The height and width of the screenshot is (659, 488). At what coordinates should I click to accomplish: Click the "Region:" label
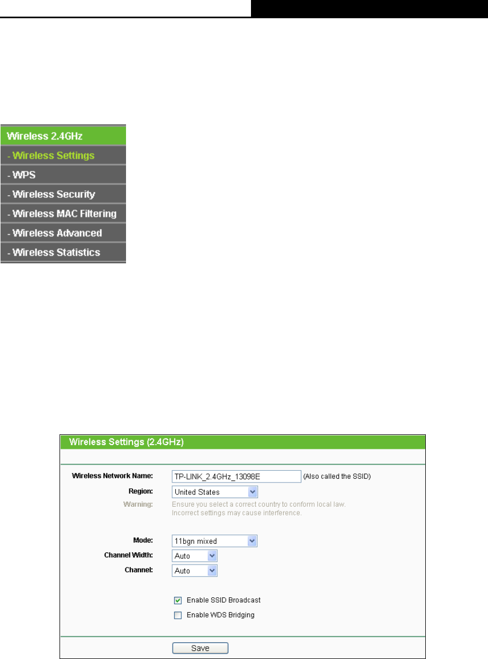point(141,491)
